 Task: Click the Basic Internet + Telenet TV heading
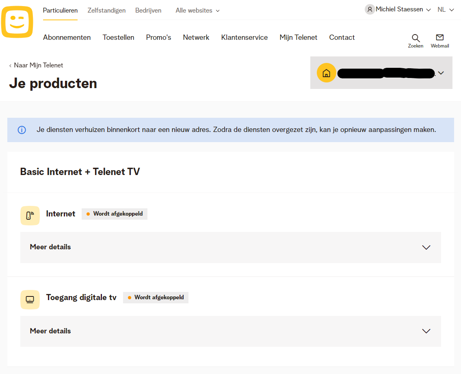click(80, 172)
